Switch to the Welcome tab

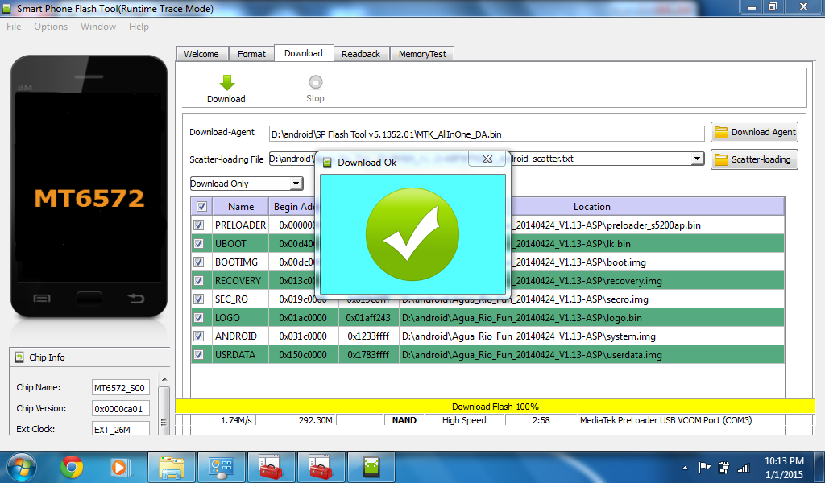(201, 54)
